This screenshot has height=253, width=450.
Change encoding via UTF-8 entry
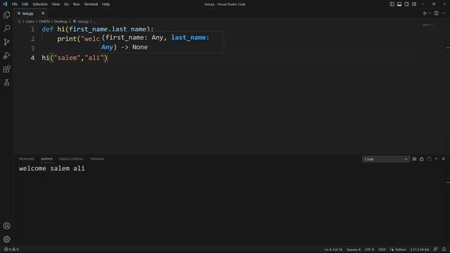pos(369,249)
